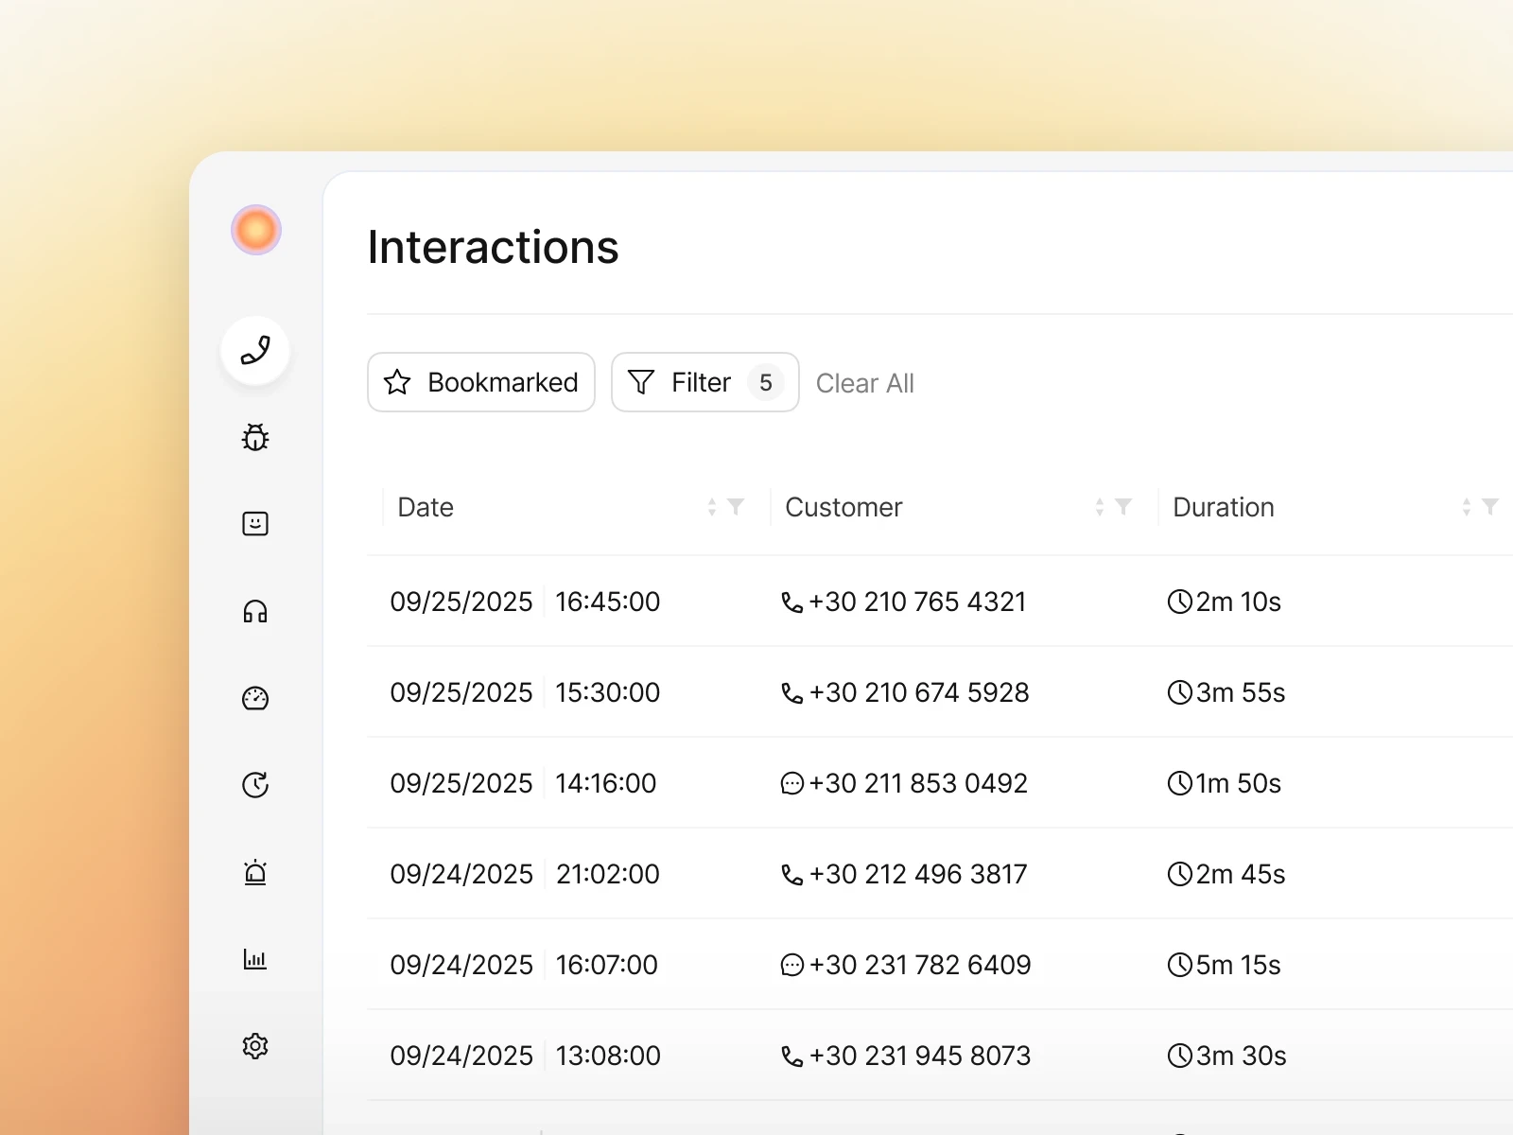Click clock icon beside 5m 15s
Viewport: 1513px width, 1135px height.
pos(1180,965)
